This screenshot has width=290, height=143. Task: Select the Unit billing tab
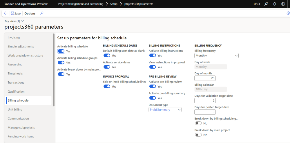(x=15, y=109)
